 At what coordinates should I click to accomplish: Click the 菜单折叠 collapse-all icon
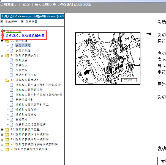pyautogui.click(x=22, y=22)
